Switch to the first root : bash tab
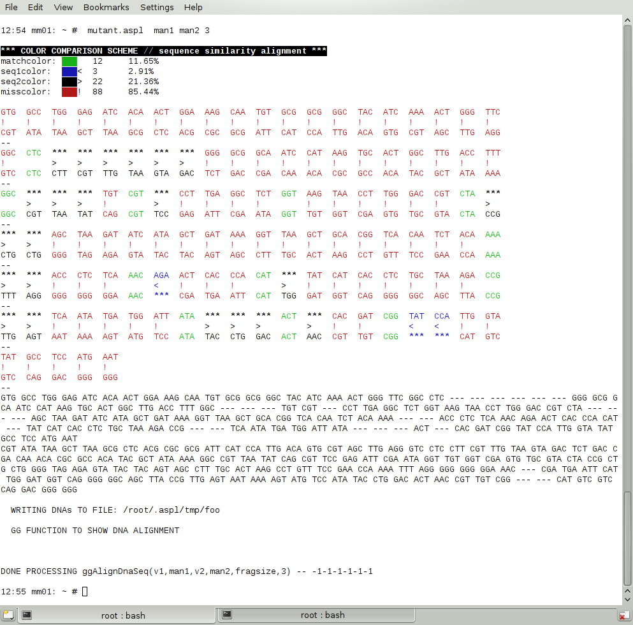Image resolution: width=633 pixels, height=625 pixels. pos(123,615)
